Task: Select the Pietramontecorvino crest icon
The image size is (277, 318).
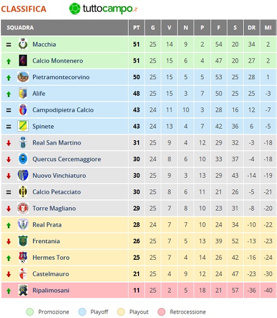Action: coord(23,77)
